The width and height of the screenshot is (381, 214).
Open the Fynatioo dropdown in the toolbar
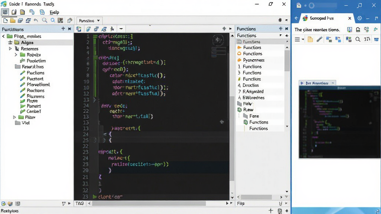pyautogui.click(x=89, y=21)
